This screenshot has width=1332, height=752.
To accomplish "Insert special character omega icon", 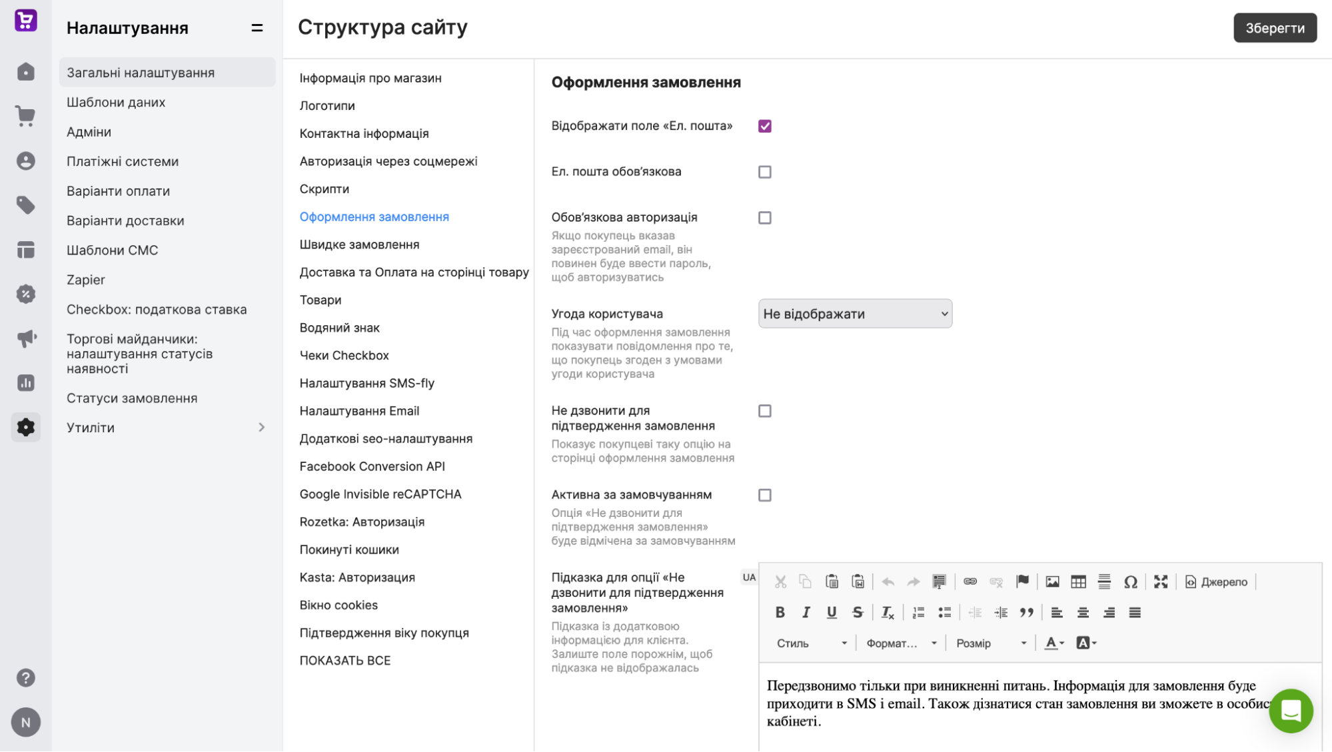I will pyautogui.click(x=1131, y=582).
